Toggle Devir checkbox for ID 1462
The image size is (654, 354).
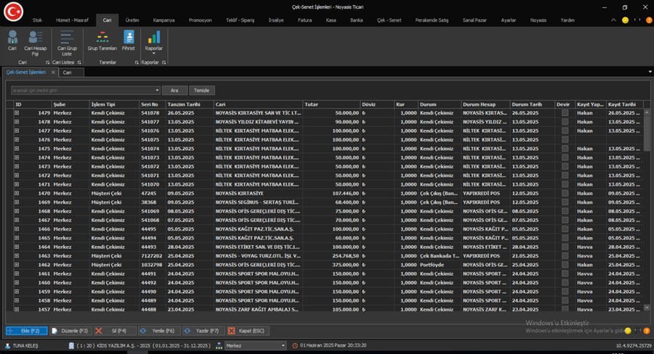[565, 265]
